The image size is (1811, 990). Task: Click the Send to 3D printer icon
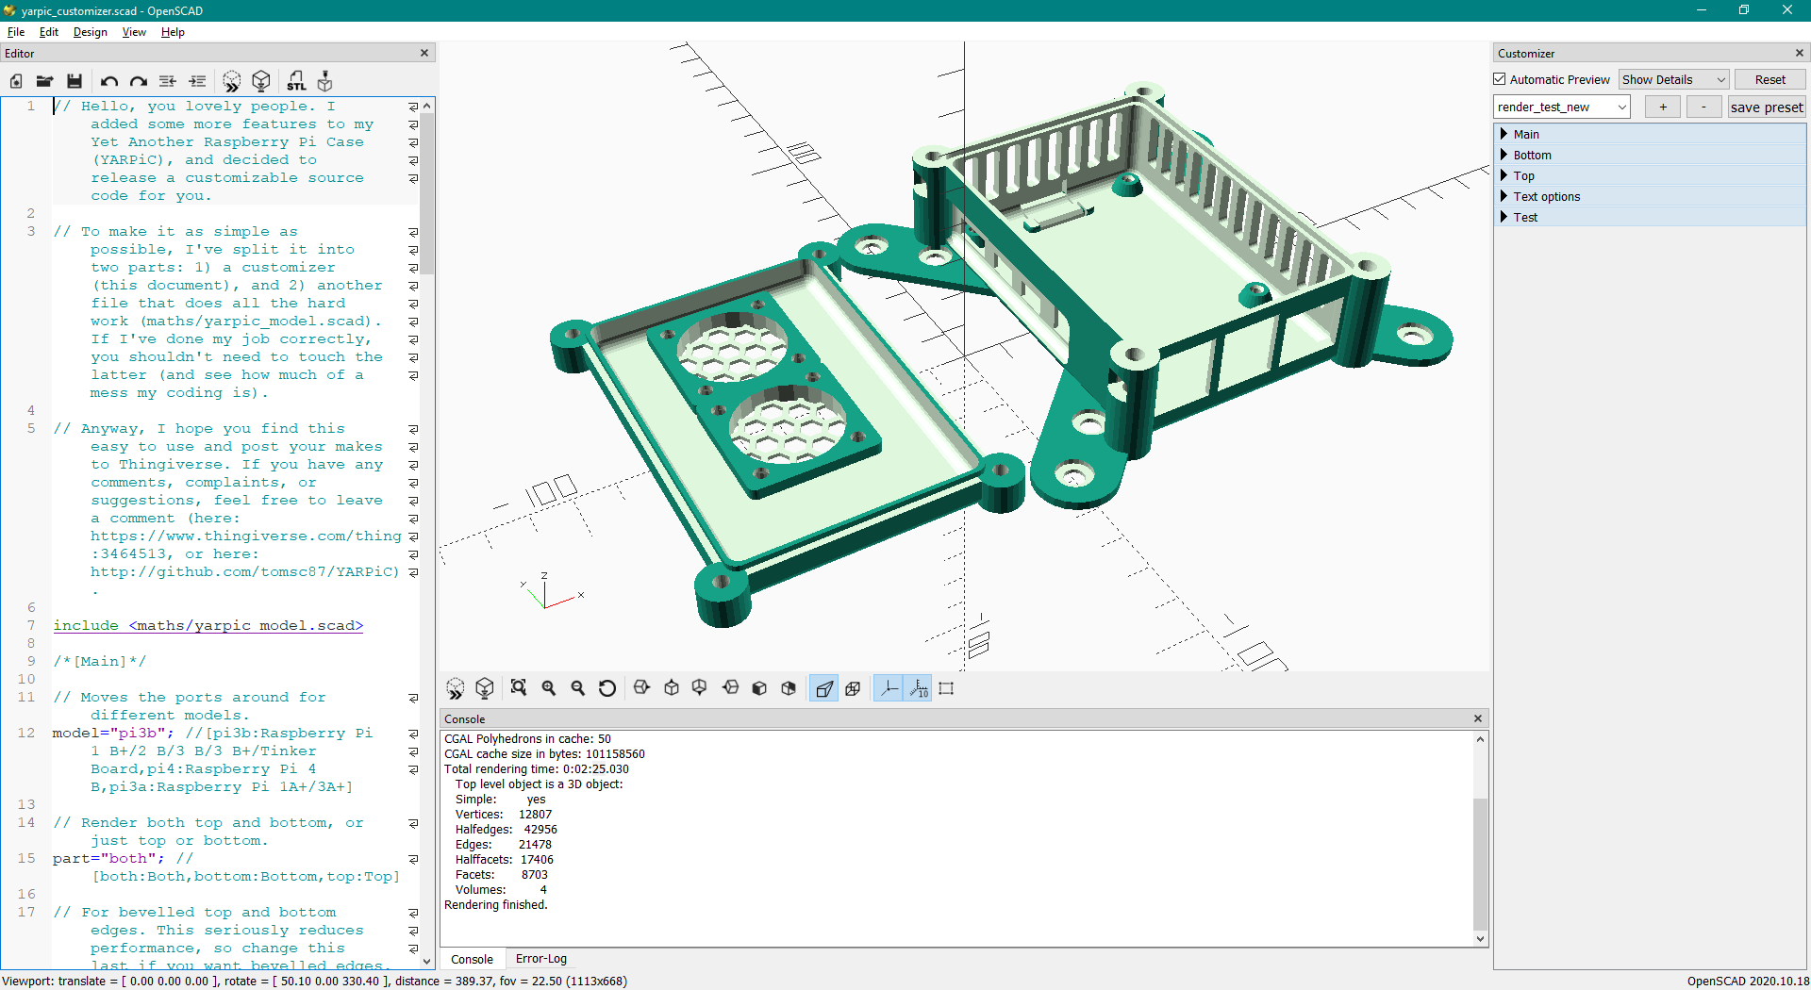point(325,81)
